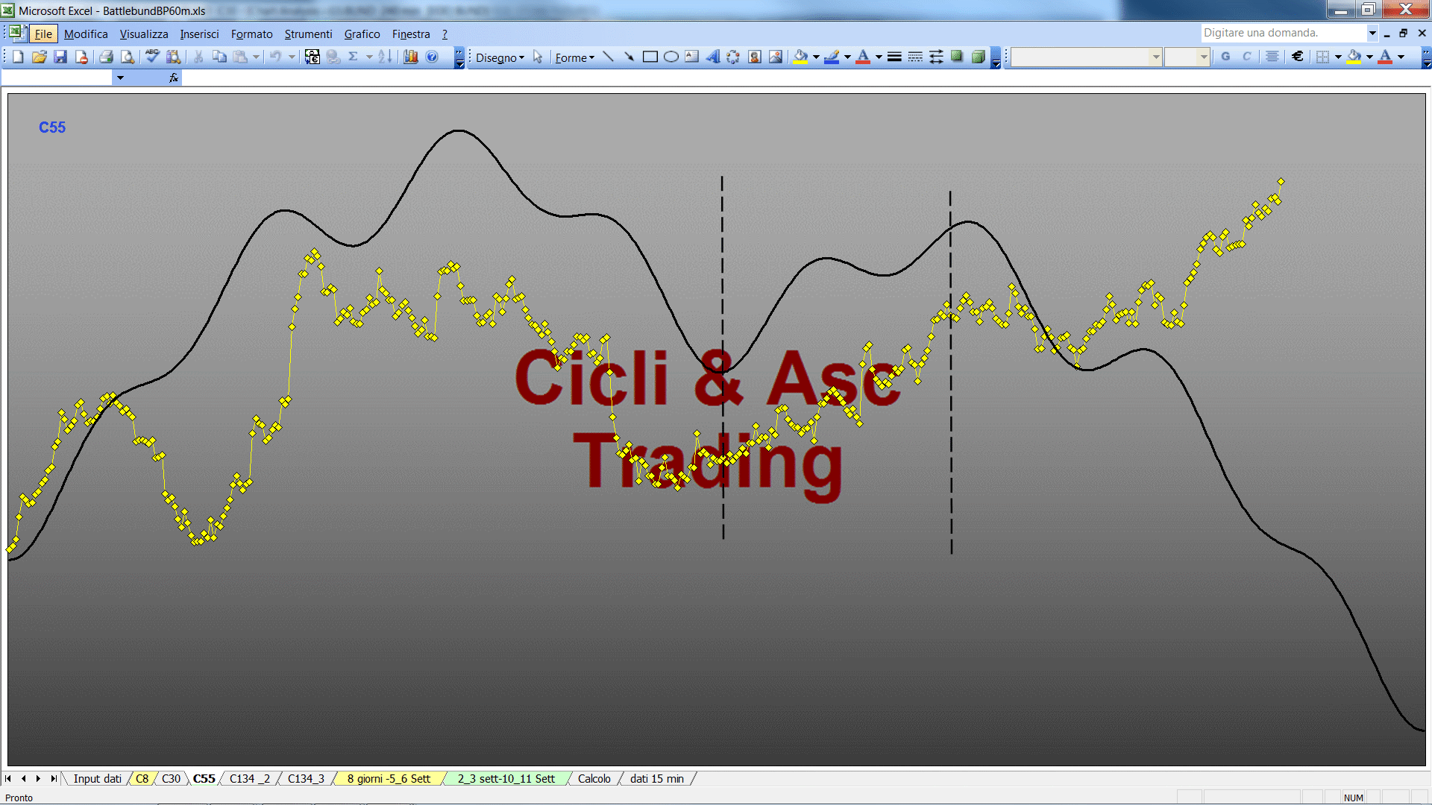This screenshot has width=1432, height=805.
Task: Open the Visualizza menu
Action: (x=144, y=34)
